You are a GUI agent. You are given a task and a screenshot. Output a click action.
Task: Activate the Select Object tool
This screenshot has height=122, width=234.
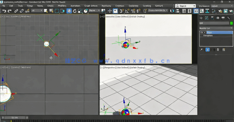(46, 11)
